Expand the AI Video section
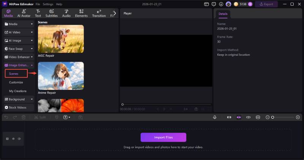This screenshot has width=304, height=160. point(19,32)
